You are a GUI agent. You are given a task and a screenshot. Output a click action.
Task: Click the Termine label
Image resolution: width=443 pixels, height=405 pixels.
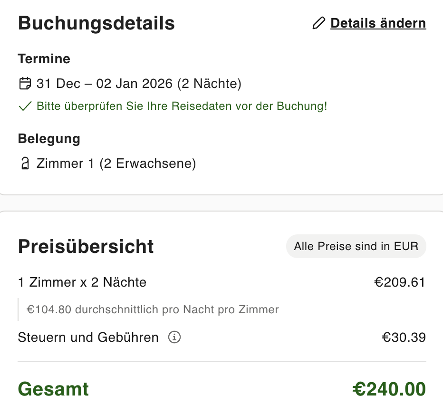tap(44, 59)
